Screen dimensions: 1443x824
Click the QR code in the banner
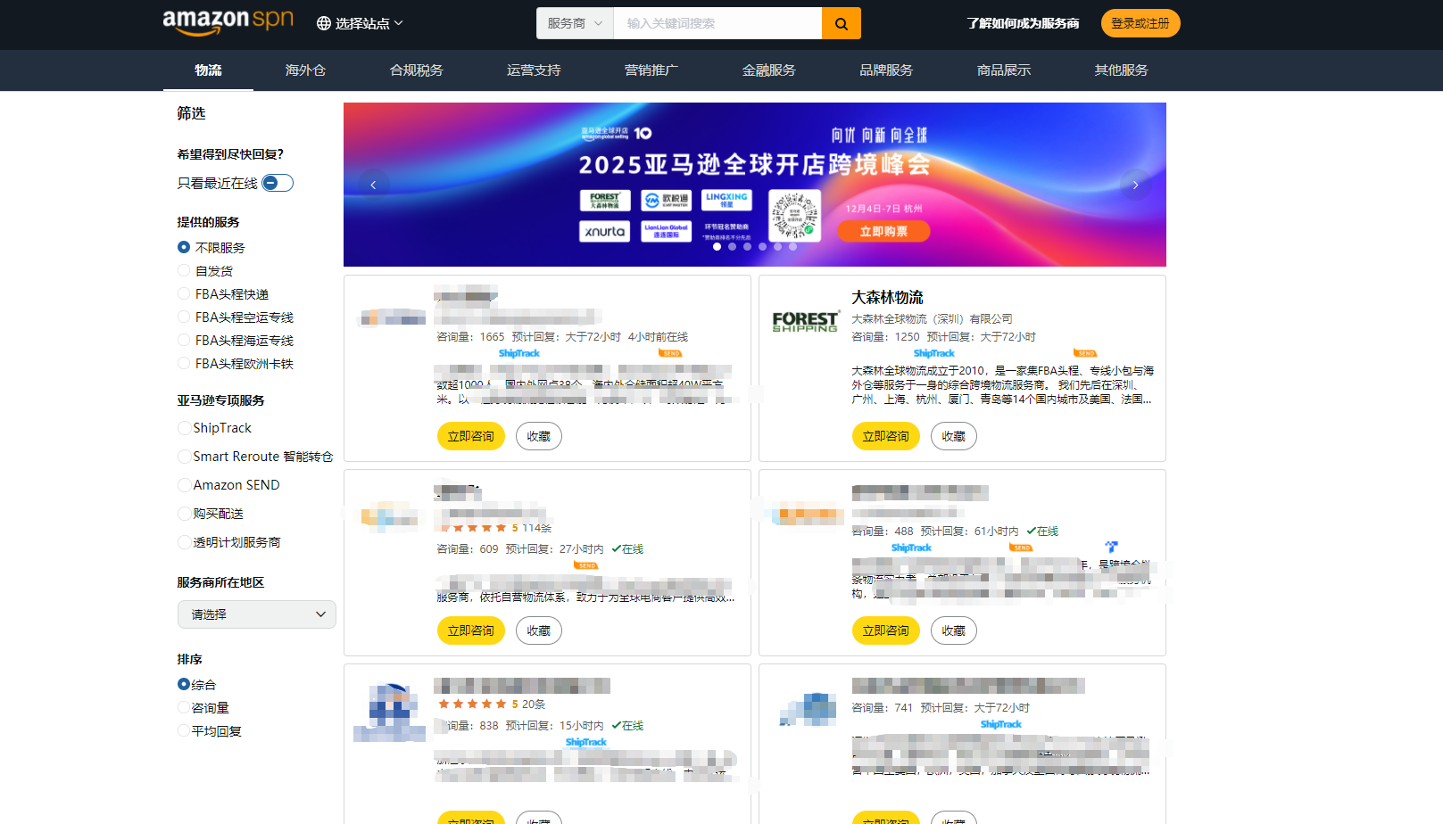pyautogui.click(x=793, y=215)
